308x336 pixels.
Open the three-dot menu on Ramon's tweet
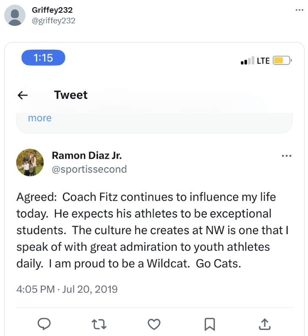pyautogui.click(x=287, y=156)
